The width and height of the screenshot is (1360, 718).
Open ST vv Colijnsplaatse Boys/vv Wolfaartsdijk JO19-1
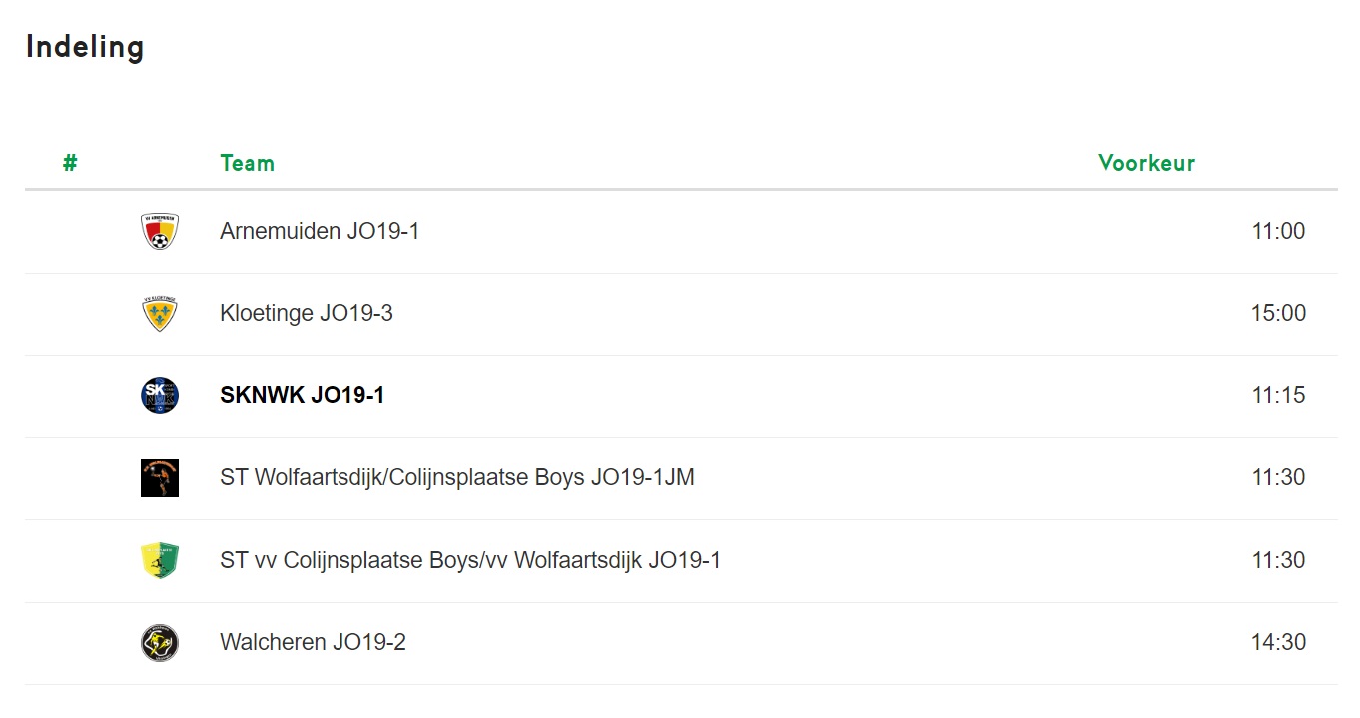[470, 561]
